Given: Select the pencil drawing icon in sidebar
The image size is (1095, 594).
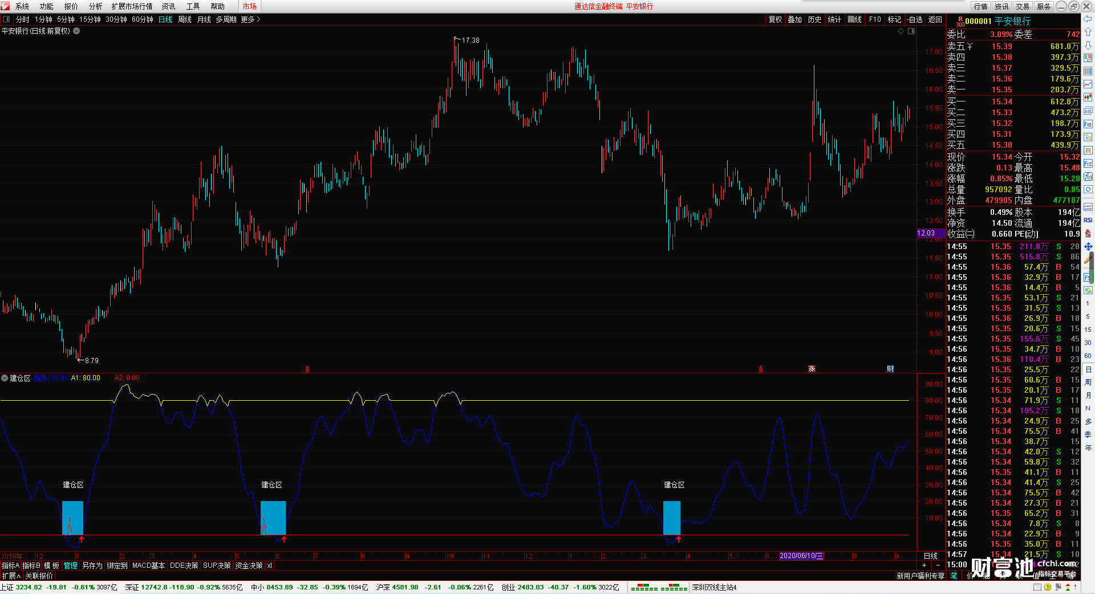Looking at the screenshot, I should click(x=1088, y=260).
